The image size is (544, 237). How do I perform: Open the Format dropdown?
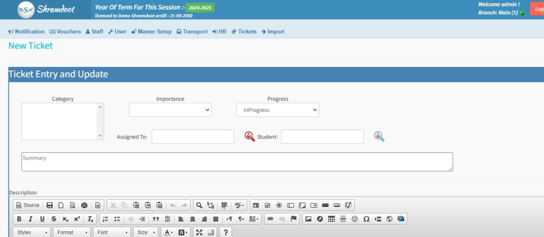(x=72, y=233)
